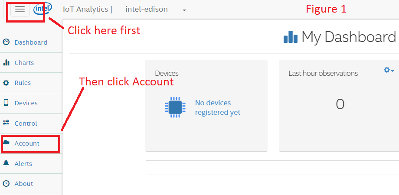
Task: Select the intel-edison account name
Action: 146,9
